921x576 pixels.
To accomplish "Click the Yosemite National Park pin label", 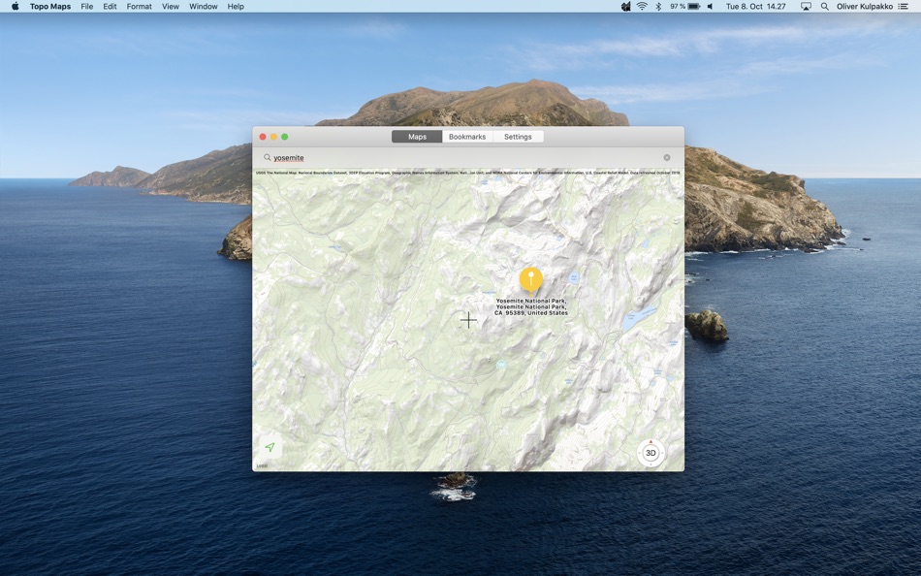I will click(531, 306).
